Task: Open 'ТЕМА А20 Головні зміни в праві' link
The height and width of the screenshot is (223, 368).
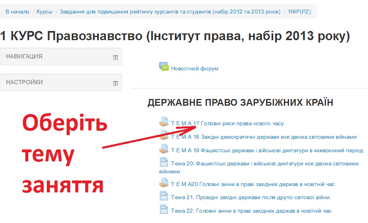Action: [x=253, y=184]
